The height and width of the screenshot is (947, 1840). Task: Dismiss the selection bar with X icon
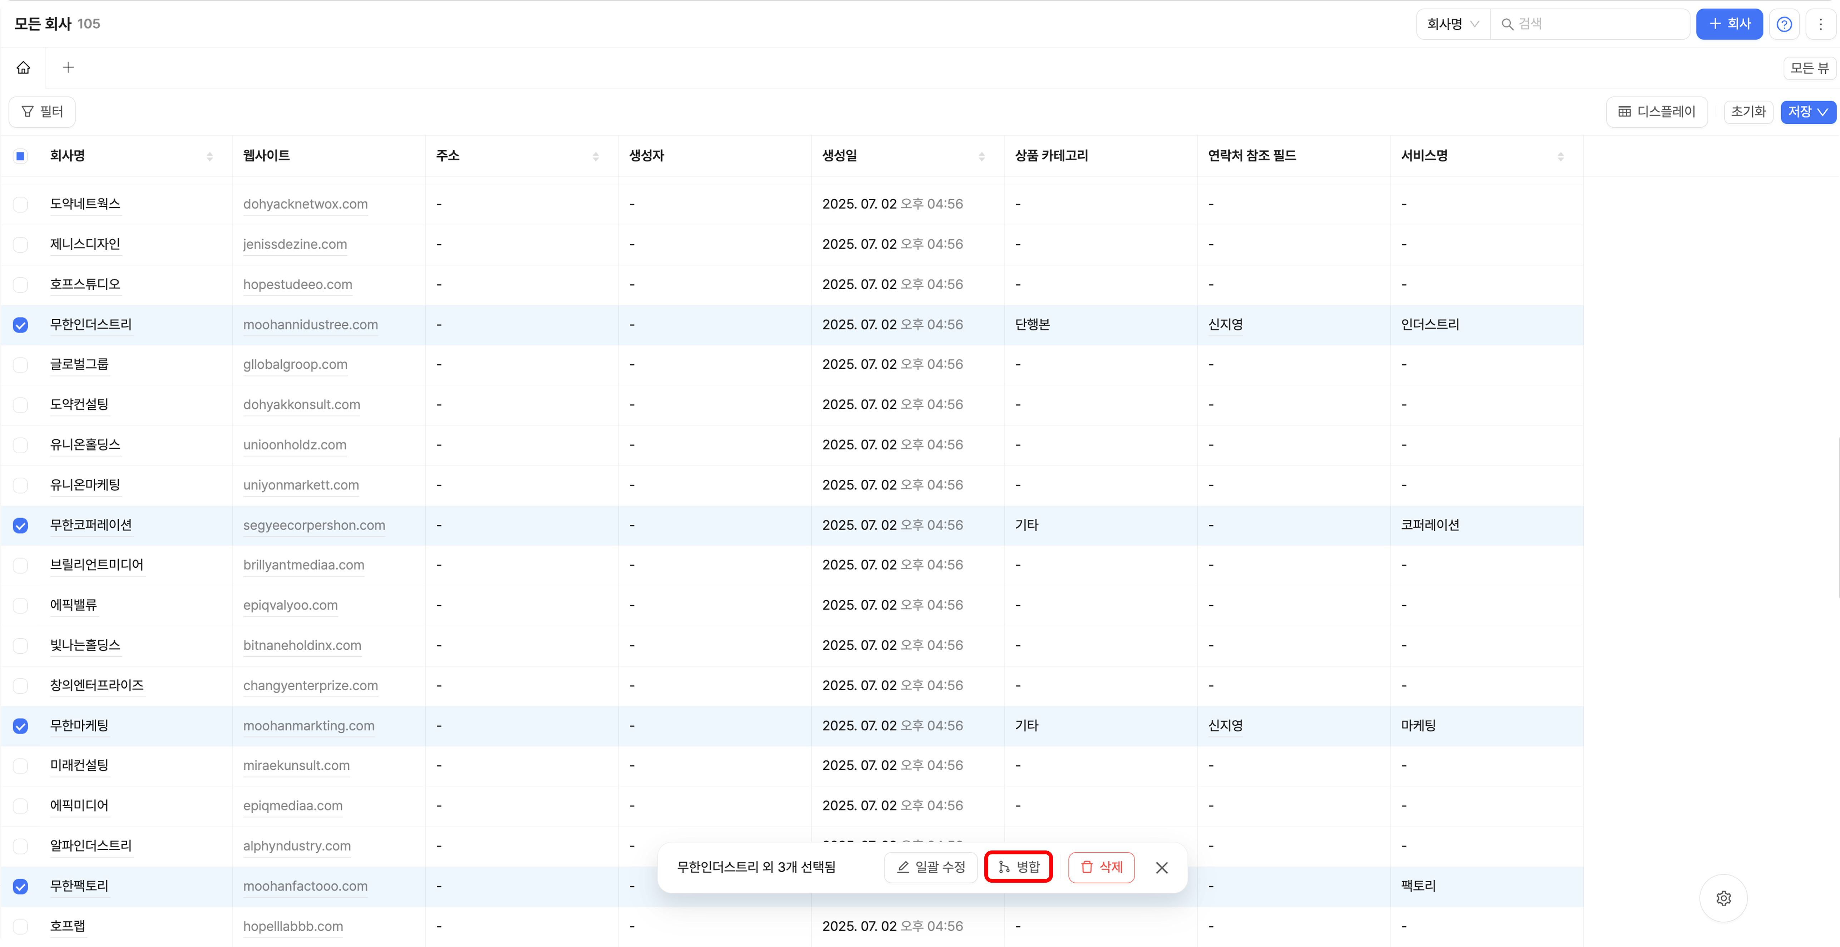(x=1161, y=868)
